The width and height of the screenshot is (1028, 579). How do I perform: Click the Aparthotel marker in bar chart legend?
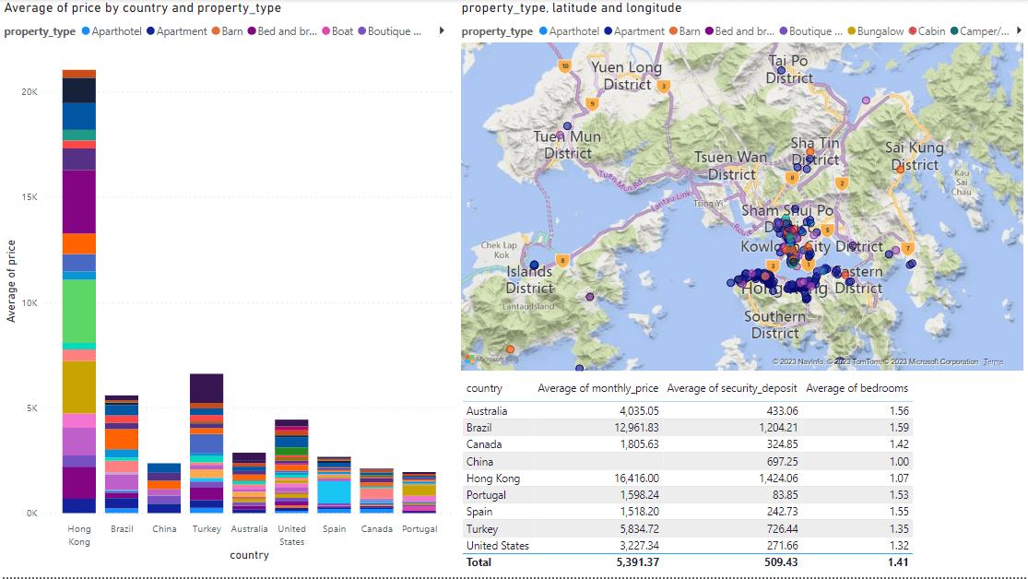87,31
